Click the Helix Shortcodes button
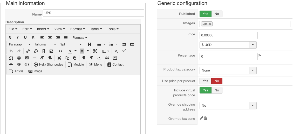 [x=48, y=65]
